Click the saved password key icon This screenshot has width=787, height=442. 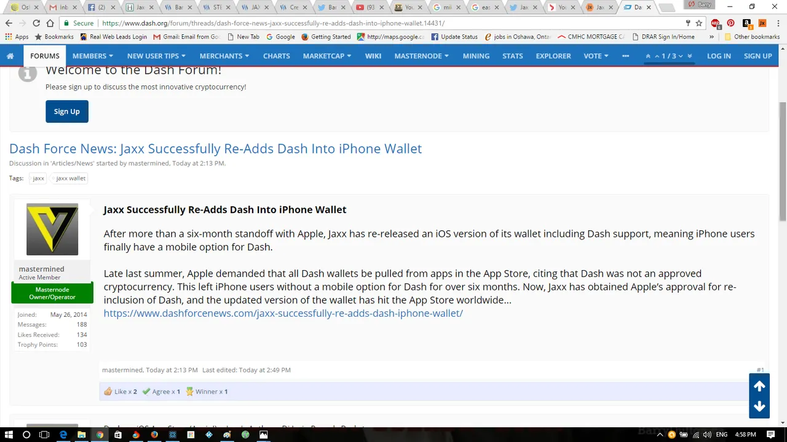point(687,23)
